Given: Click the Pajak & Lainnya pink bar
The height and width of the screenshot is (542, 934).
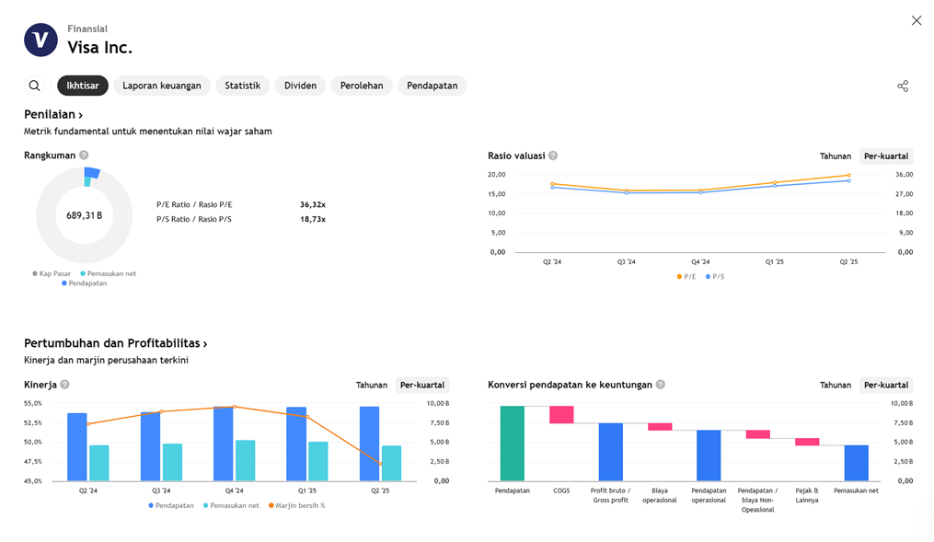Looking at the screenshot, I should [807, 442].
